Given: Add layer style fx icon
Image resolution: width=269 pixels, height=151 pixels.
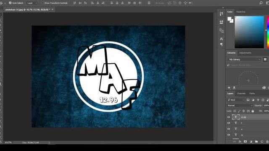Looking at the screenshot, I should [240, 142].
